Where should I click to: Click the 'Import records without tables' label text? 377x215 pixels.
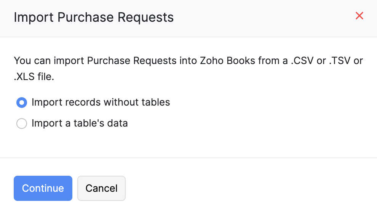tap(101, 103)
